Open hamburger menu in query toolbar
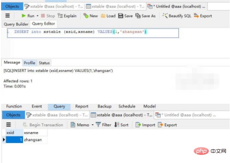 pos(7,16)
